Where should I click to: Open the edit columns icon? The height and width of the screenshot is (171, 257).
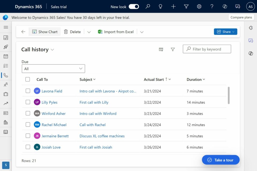[x=161, y=49]
